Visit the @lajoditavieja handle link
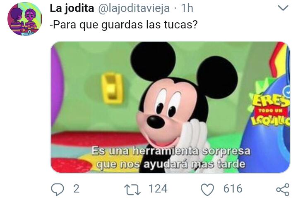 [x=134, y=8]
